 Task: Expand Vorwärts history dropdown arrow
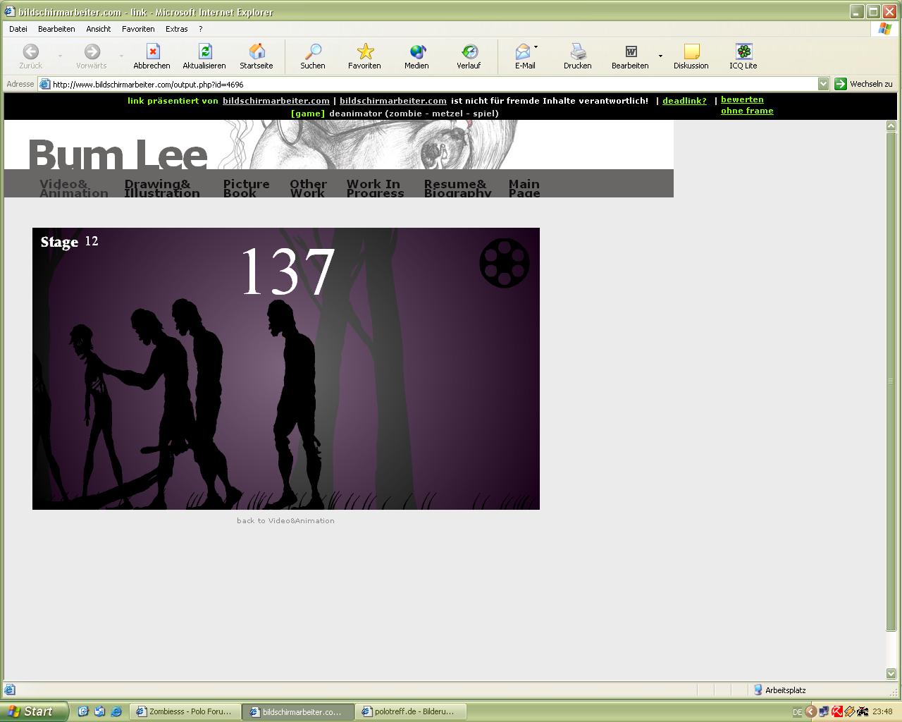pyautogui.click(x=121, y=56)
